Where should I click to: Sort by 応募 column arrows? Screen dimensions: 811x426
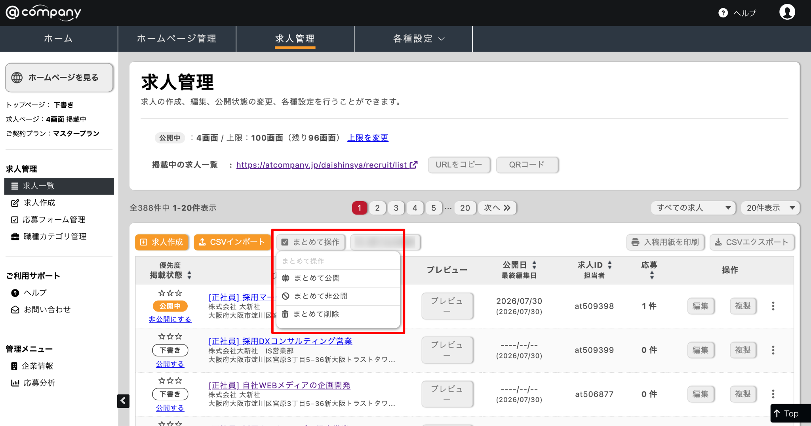click(x=652, y=275)
